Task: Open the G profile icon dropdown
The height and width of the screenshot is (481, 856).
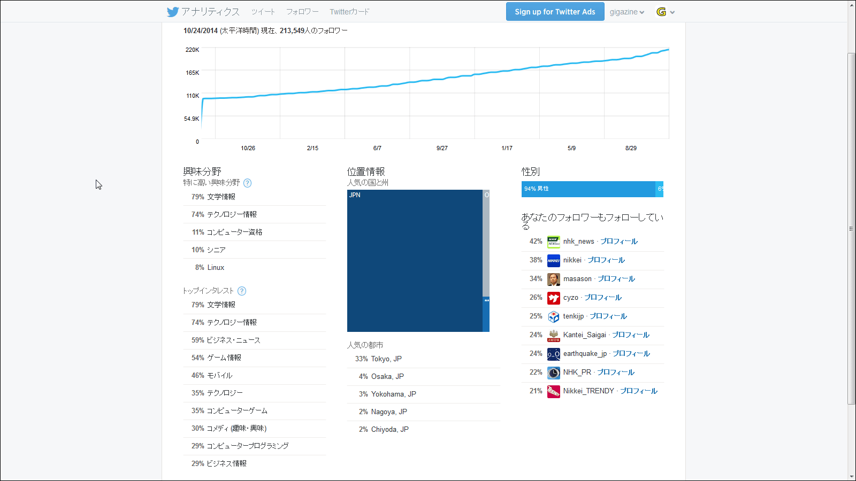Action: (665, 12)
